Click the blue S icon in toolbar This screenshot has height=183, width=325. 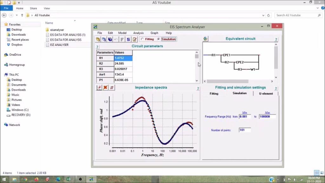pos(128,39)
